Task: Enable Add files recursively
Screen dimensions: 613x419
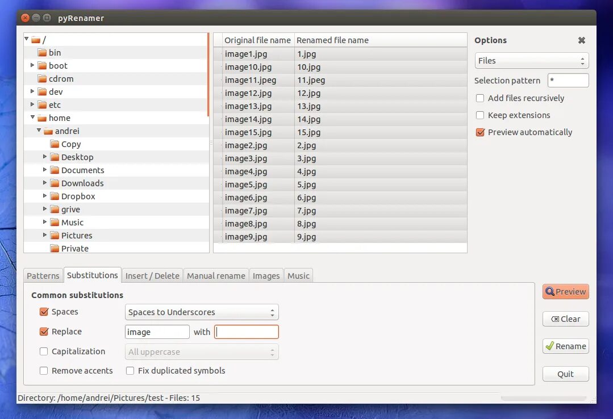Action: tap(480, 98)
